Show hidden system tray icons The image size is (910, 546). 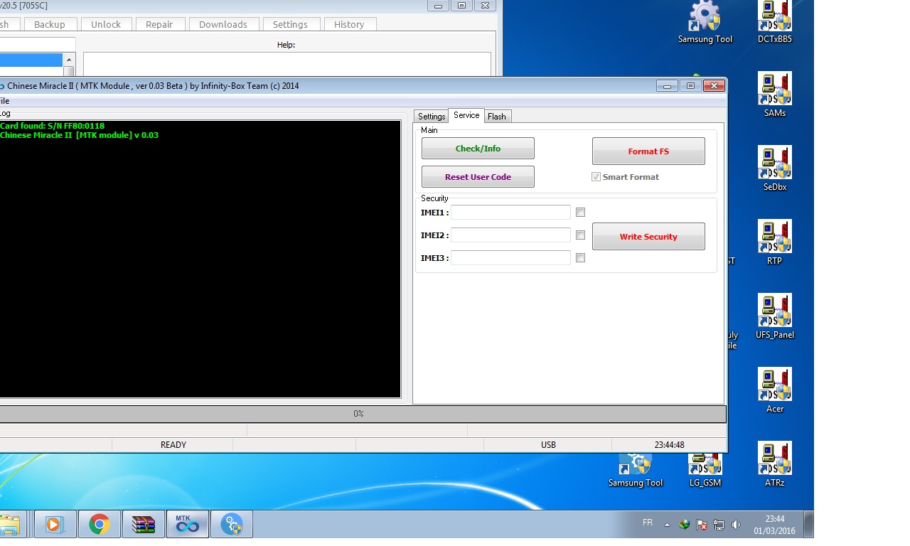pyautogui.click(x=667, y=525)
